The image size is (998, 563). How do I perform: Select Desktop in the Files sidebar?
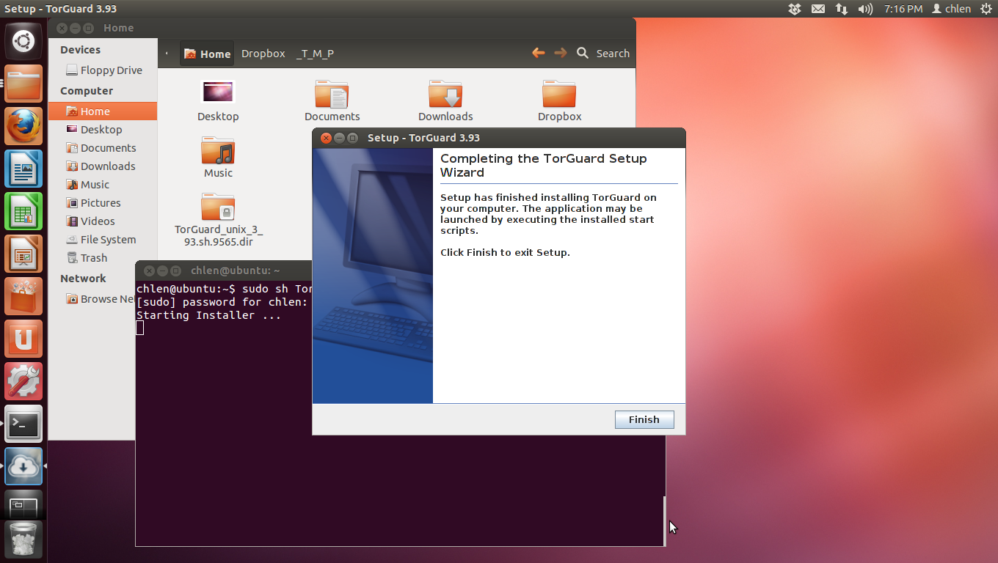[103, 130]
